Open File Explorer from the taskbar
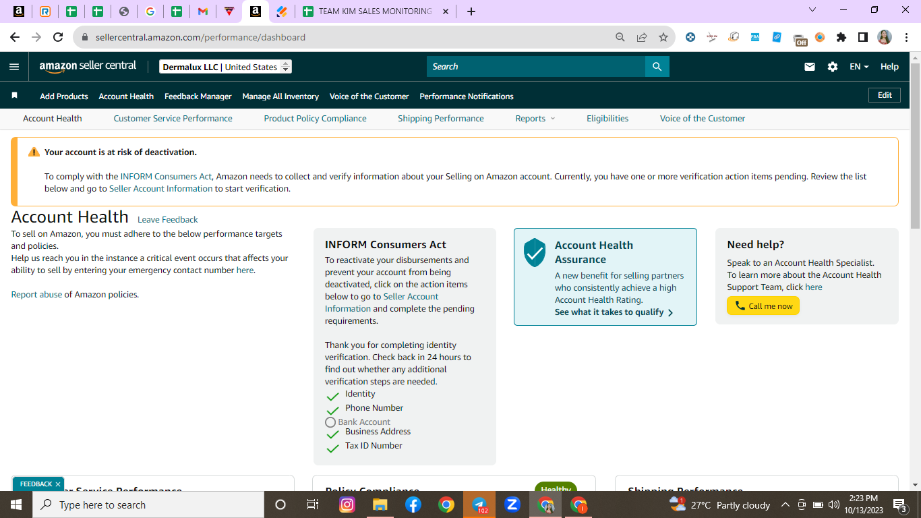The width and height of the screenshot is (921, 518). pyautogui.click(x=380, y=505)
